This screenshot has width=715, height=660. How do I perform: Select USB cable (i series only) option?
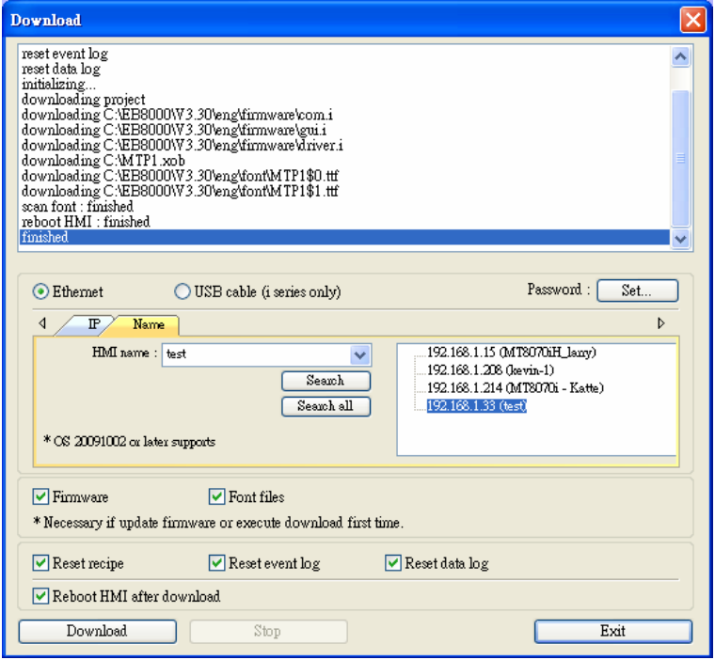point(182,291)
